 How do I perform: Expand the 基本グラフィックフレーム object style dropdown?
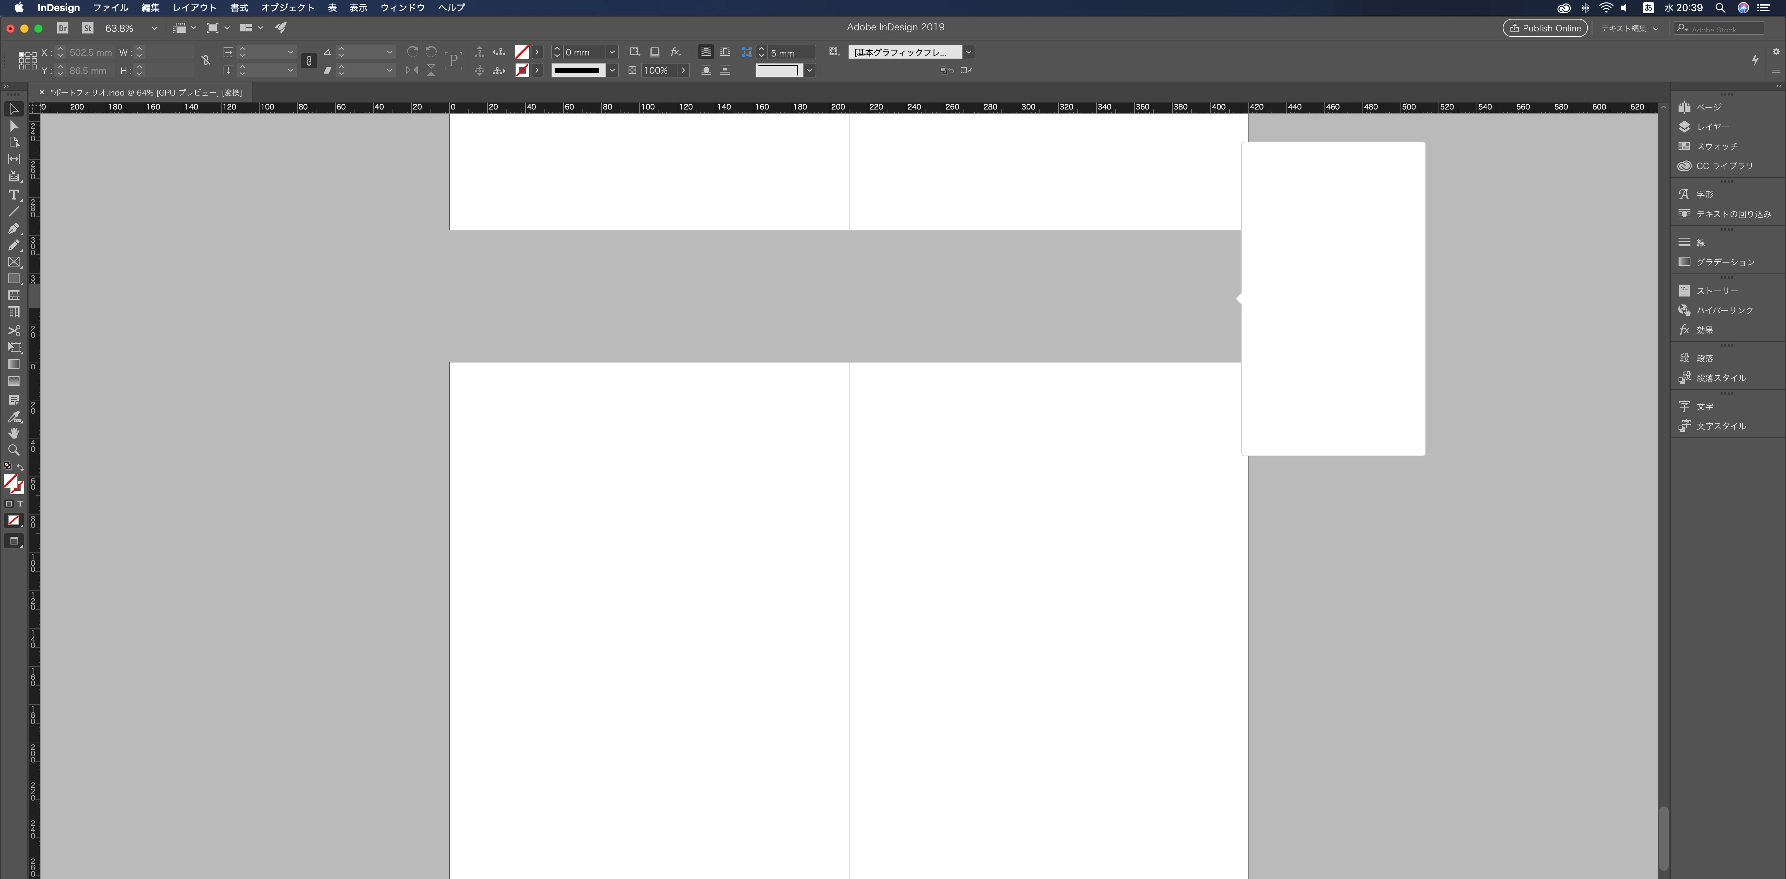[968, 52]
